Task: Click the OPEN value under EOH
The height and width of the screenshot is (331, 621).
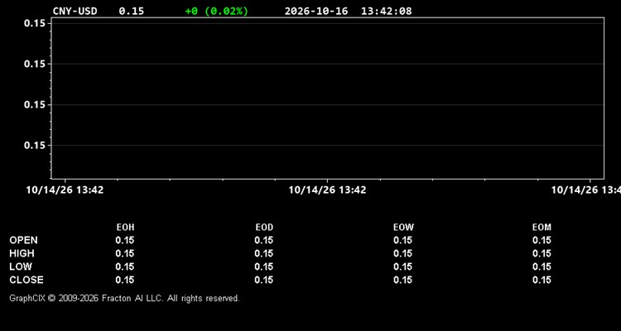Action: tap(125, 240)
